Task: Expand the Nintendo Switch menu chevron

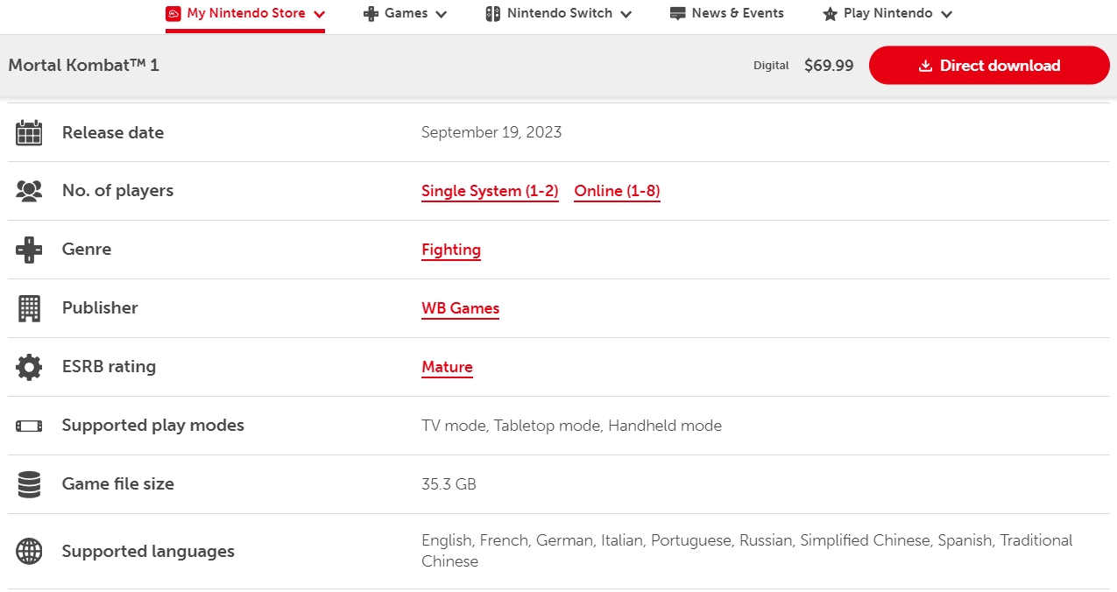Action: pyautogui.click(x=626, y=14)
